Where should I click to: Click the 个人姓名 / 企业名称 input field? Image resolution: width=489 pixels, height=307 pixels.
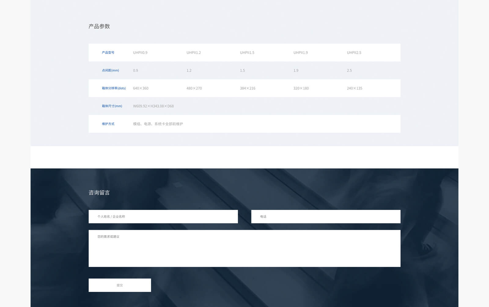point(163,216)
